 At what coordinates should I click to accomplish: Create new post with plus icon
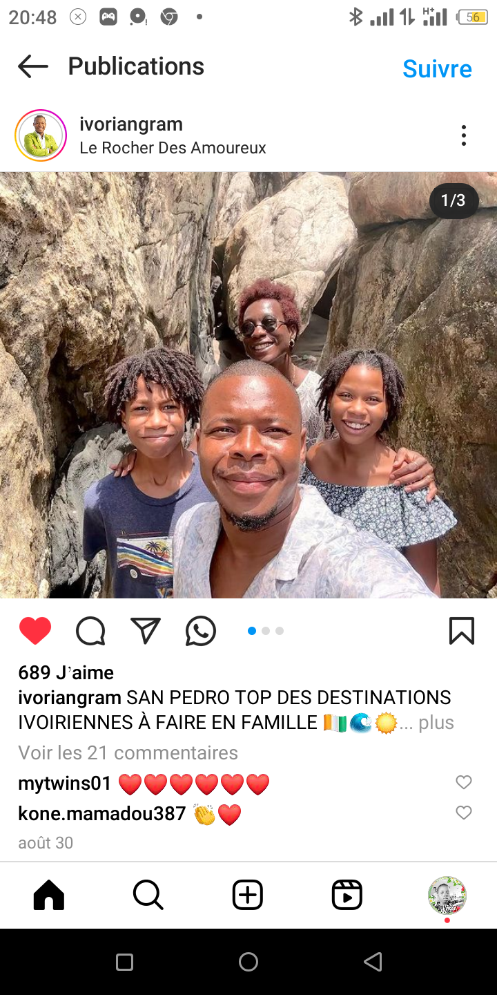point(248,895)
